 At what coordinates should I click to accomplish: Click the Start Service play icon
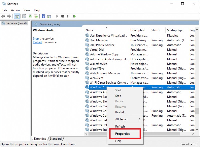[x=57, y=16]
